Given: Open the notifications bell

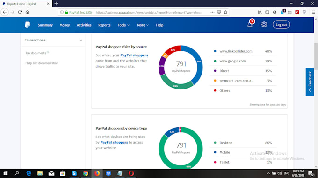Looking at the screenshot, I should pos(250,25).
